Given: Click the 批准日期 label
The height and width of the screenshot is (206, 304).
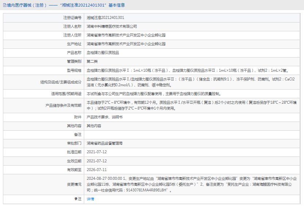Looking at the screenshot, I should tap(74, 152).
